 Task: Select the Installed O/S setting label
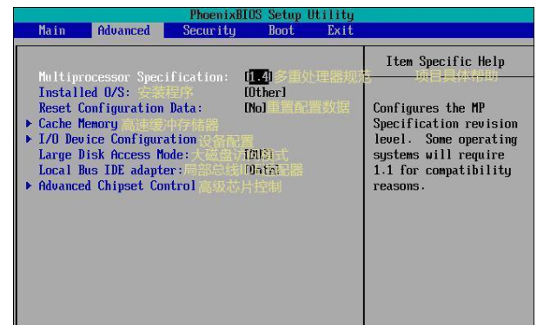(84, 92)
